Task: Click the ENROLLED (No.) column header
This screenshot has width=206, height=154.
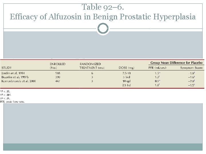Action: pyautogui.click(x=58, y=66)
